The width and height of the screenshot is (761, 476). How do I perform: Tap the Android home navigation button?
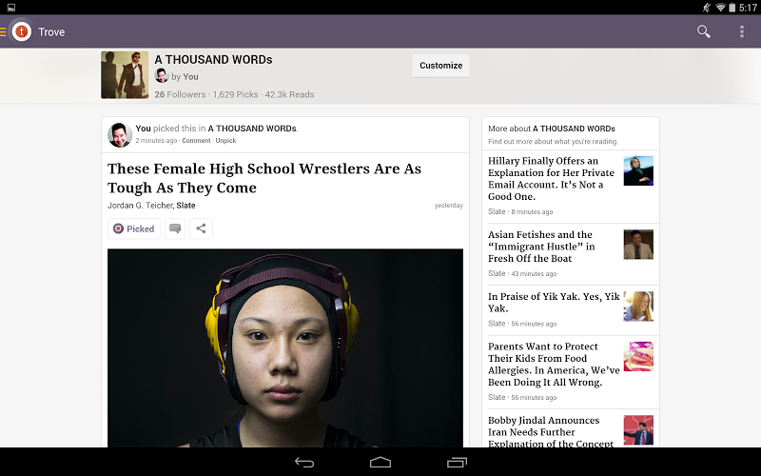(380, 463)
